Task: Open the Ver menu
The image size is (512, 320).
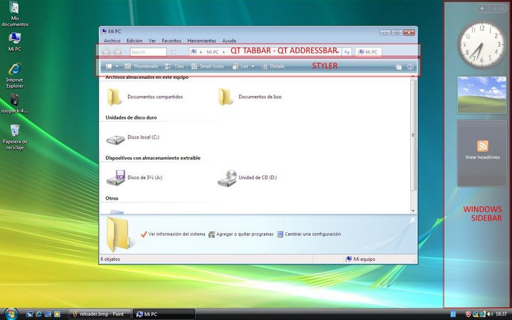Action: pyautogui.click(x=152, y=41)
